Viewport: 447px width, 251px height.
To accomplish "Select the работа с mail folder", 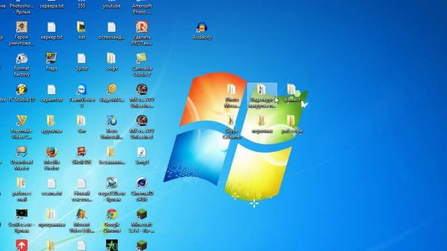I will (22, 183).
